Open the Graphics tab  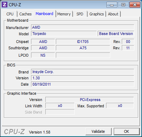[x=97, y=14]
